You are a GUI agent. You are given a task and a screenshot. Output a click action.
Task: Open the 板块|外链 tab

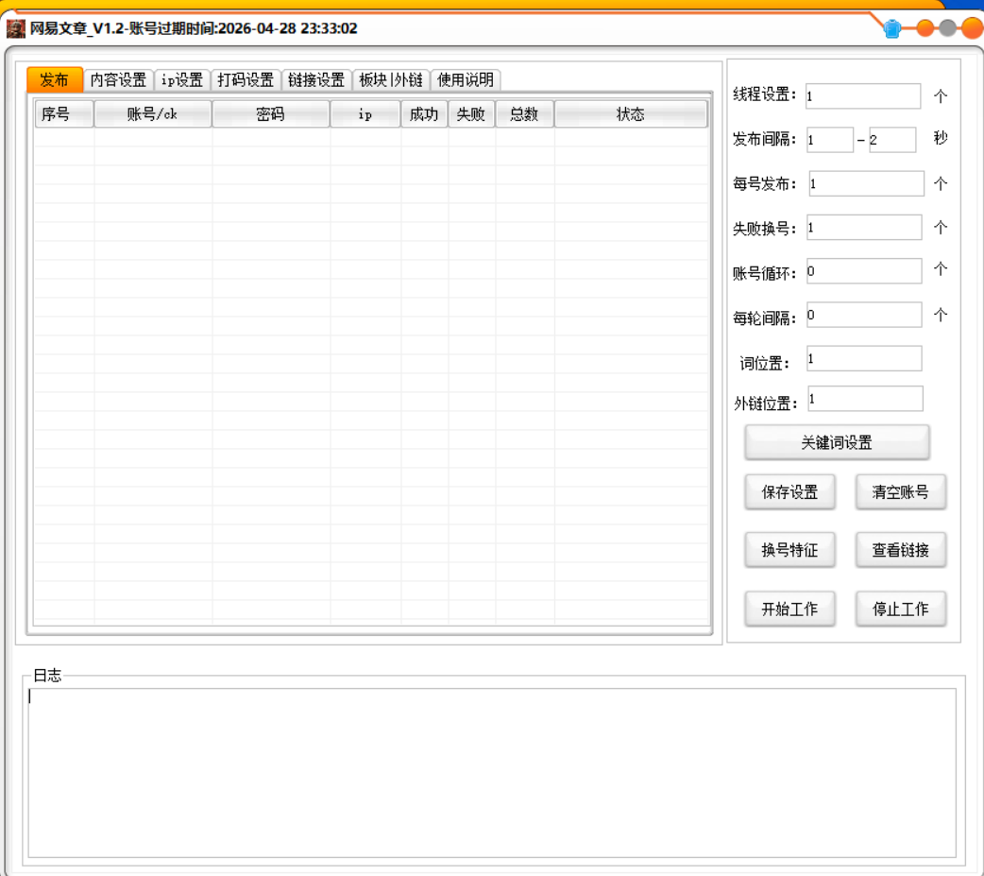coord(390,79)
